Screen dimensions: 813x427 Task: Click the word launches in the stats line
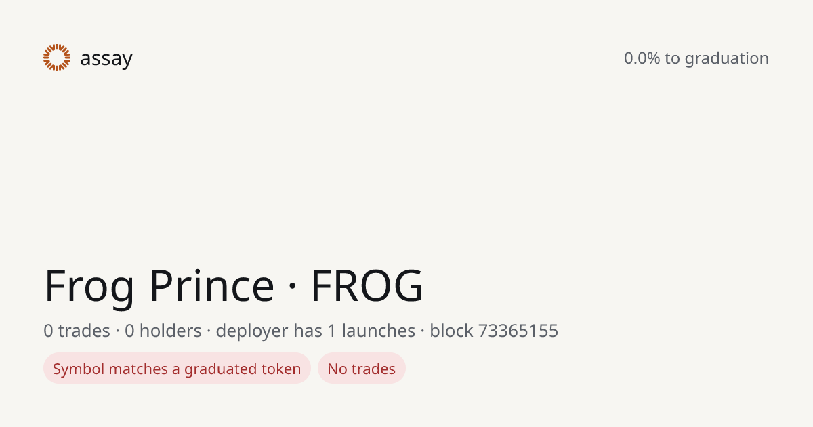(379, 331)
